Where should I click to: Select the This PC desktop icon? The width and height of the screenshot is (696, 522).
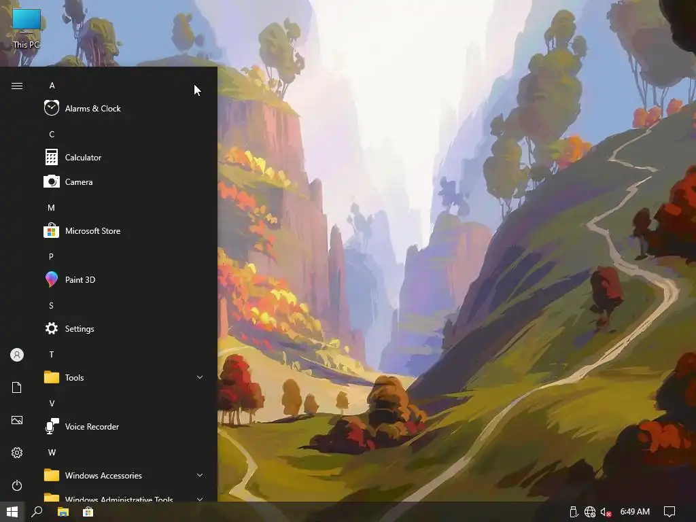point(27,29)
